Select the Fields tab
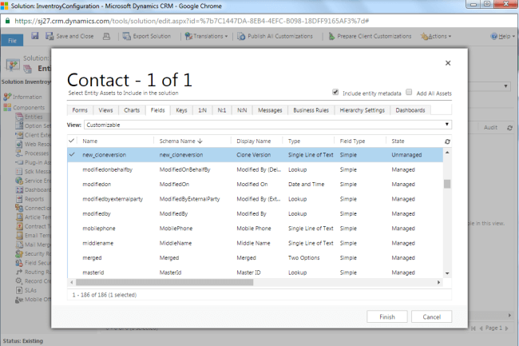The image size is (519, 346). (x=157, y=110)
